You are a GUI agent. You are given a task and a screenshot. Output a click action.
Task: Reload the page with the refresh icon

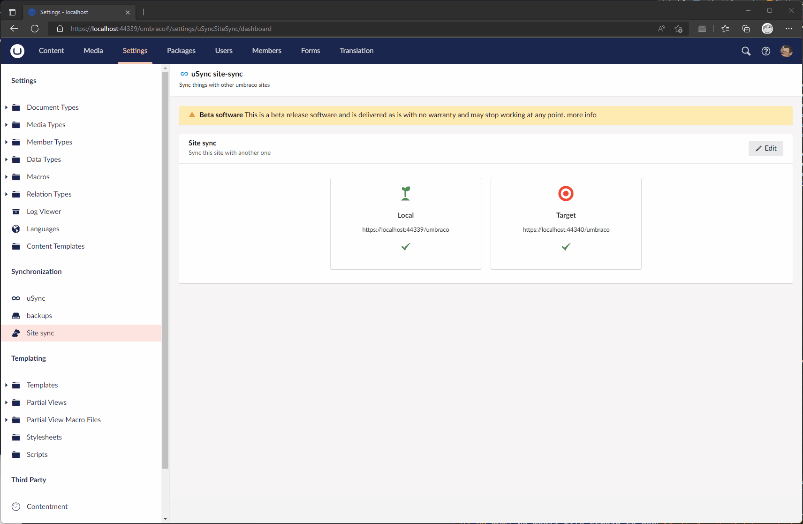click(35, 29)
